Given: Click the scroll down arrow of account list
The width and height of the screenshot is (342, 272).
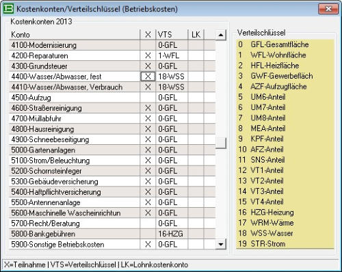Looking at the screenshot, I should point(221,245).
